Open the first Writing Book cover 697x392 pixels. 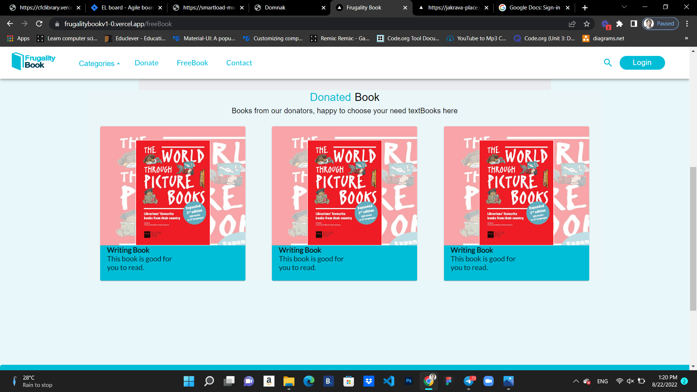pos(173,186)
